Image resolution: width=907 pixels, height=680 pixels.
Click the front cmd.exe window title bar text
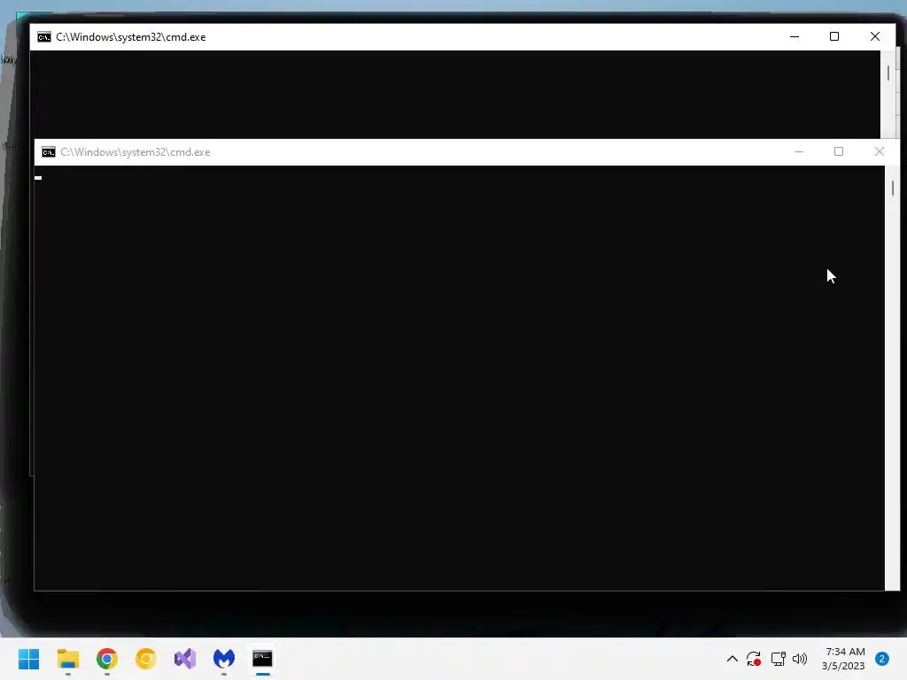coord(136,152)
